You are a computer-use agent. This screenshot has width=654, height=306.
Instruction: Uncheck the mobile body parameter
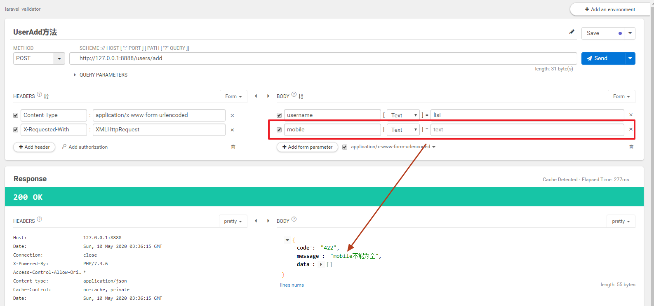pyautogui.click(x=279, y=130)
